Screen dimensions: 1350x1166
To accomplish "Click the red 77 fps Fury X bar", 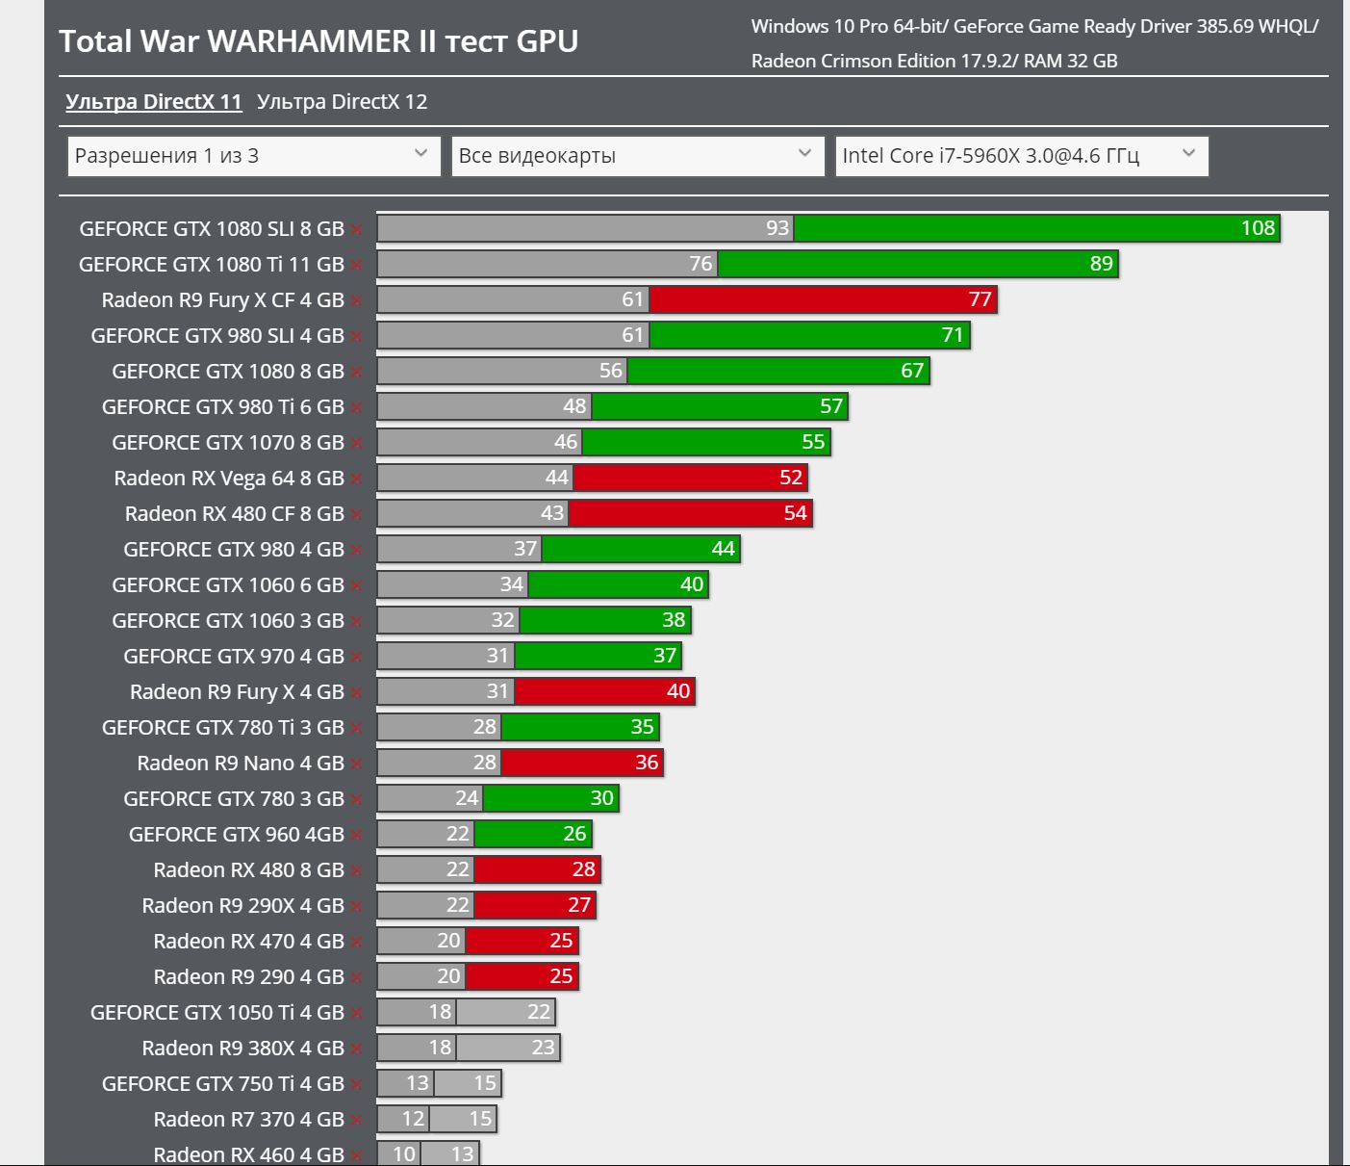I will pyautogui.click(x=823, y=299).
